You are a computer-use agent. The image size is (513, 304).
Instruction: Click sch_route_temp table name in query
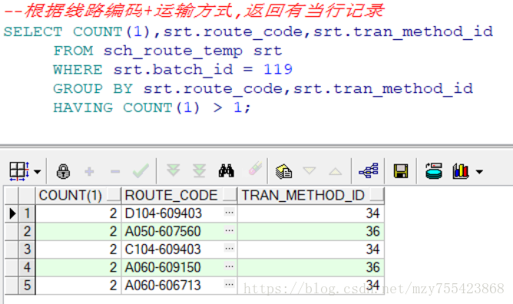(173, 51)
